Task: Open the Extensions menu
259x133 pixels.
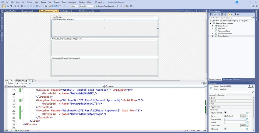Action: point(72,2)
